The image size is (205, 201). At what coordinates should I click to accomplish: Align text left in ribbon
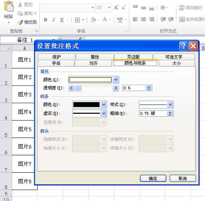(x=135, y=19)
